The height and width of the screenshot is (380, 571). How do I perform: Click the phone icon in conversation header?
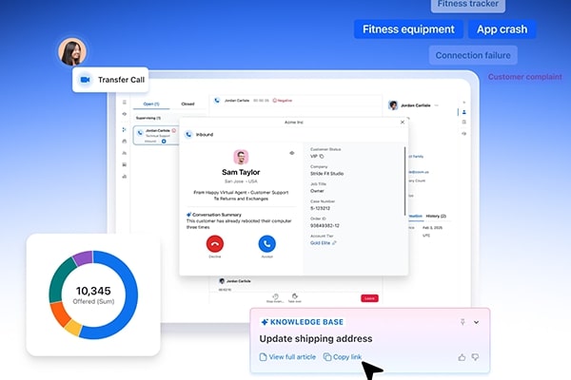tap(217, 101)
